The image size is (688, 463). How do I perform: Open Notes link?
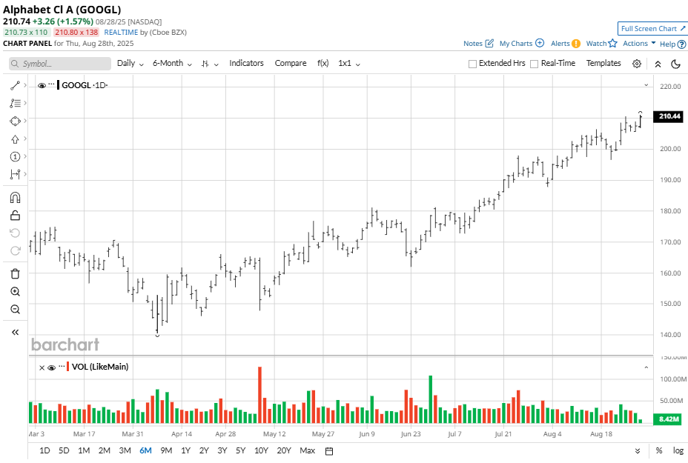[x=478, y=44]
